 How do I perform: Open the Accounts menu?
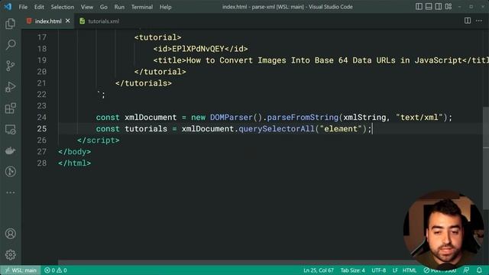(x=10, y=234)
